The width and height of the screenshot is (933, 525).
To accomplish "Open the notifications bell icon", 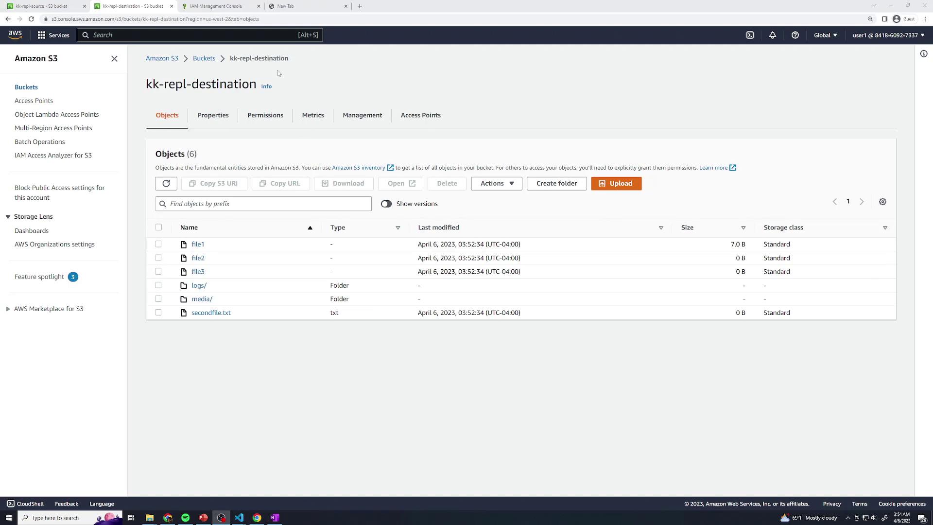I will click(772, 35).
